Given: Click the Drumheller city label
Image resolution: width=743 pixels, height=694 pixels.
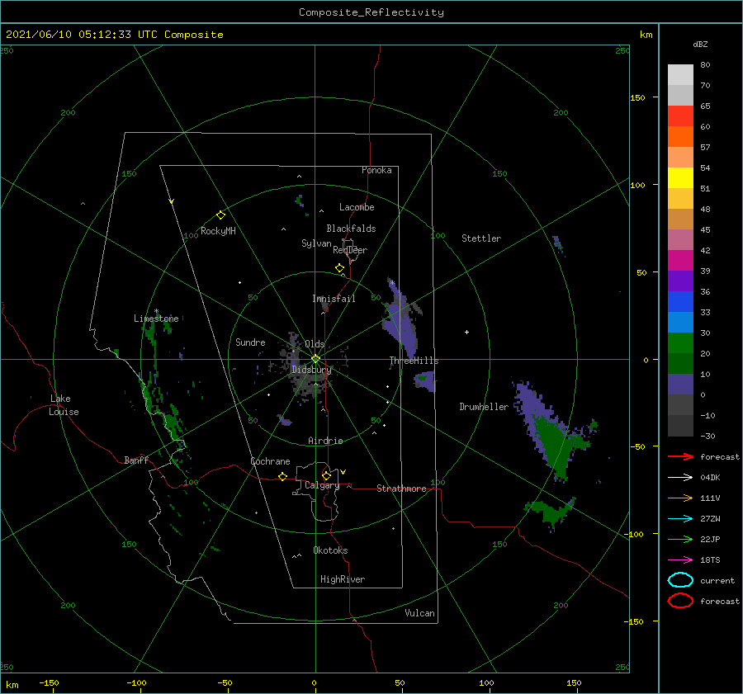Looking at the screenshot, I should click(484, 407).
